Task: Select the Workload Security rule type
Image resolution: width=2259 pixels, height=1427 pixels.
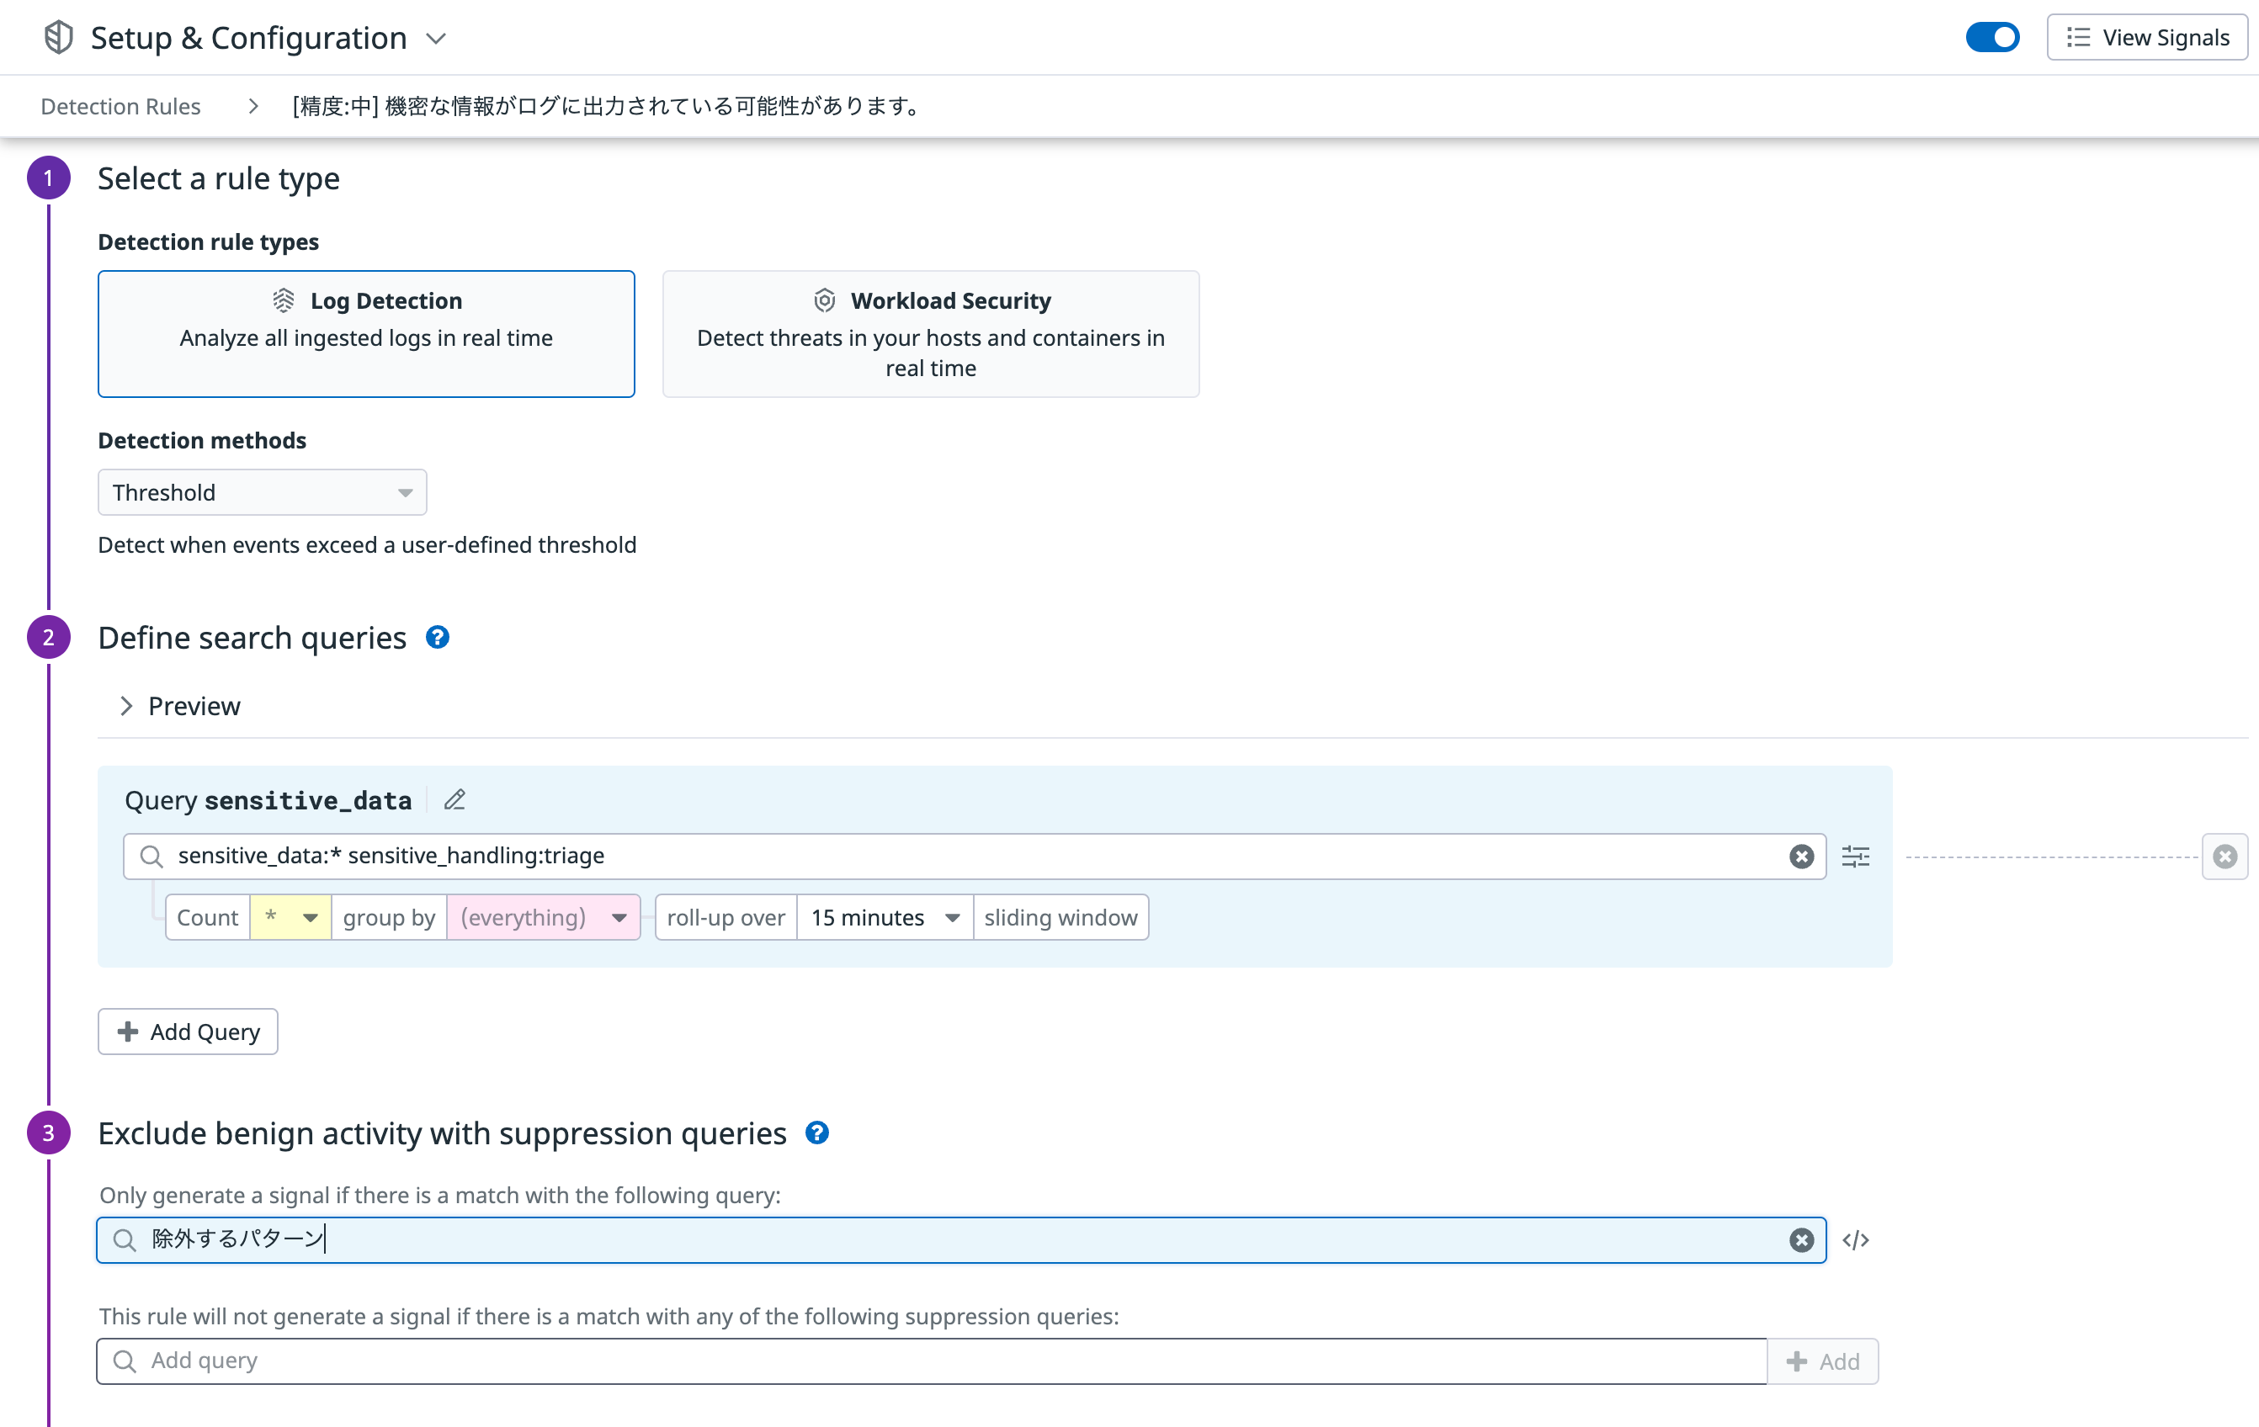Action: tap(930, 334)
